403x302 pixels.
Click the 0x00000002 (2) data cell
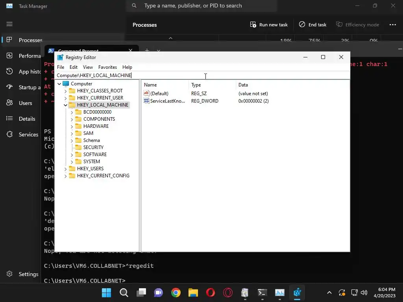(253, 101)
